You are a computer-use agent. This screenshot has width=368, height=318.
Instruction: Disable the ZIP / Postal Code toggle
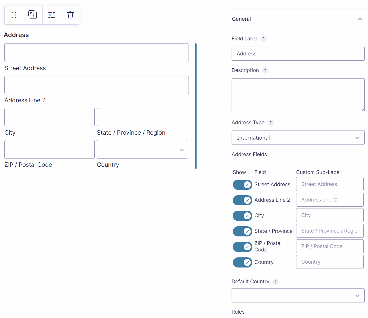242,247
